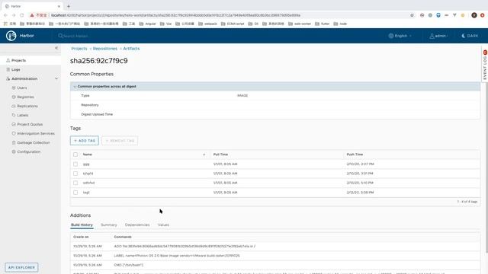Click the IMAGE type value
Screen dimensions: 488x274
click(x=242, y=96)
